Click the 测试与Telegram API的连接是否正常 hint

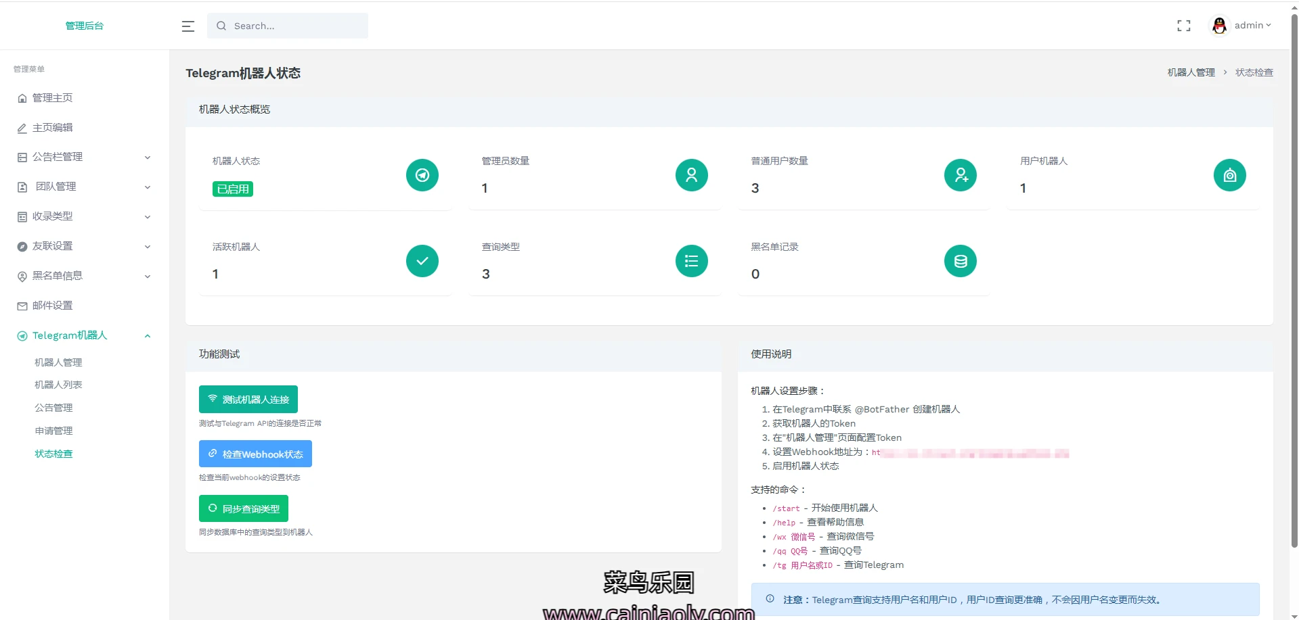(260, 423)
